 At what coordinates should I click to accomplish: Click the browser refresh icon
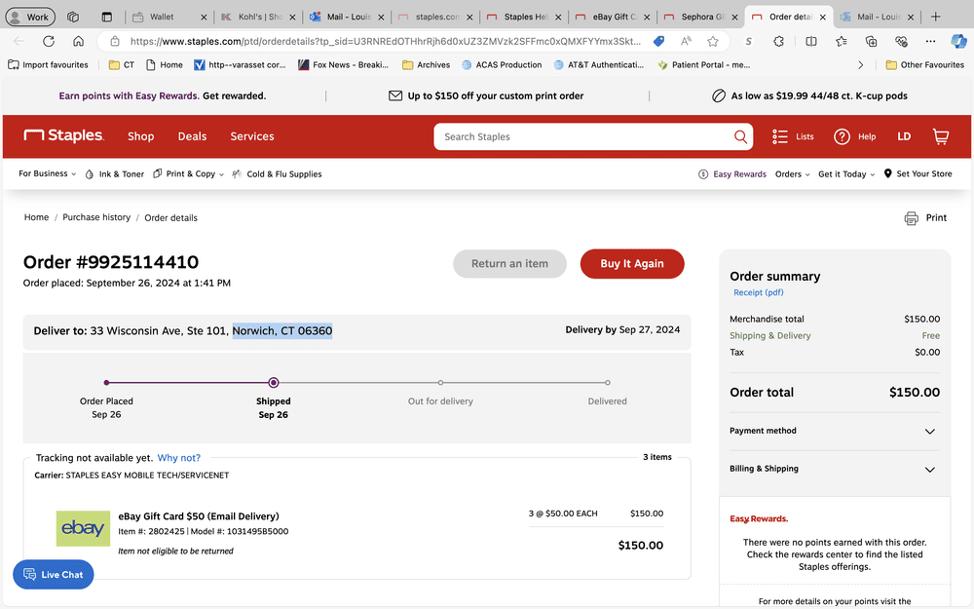click(49, 42)
